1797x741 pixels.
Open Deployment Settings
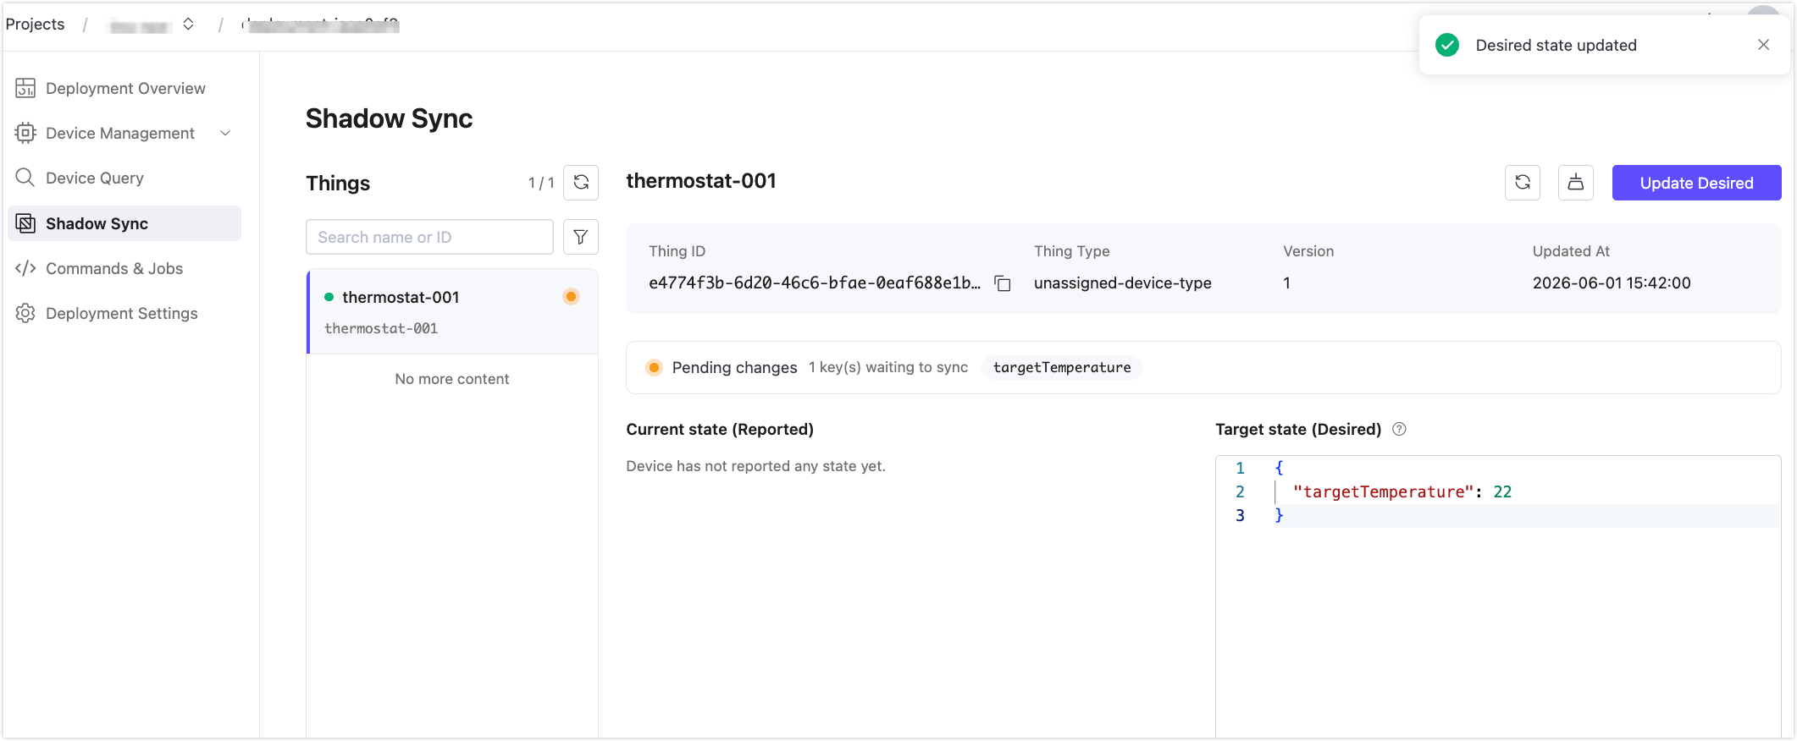coord(124,313)
